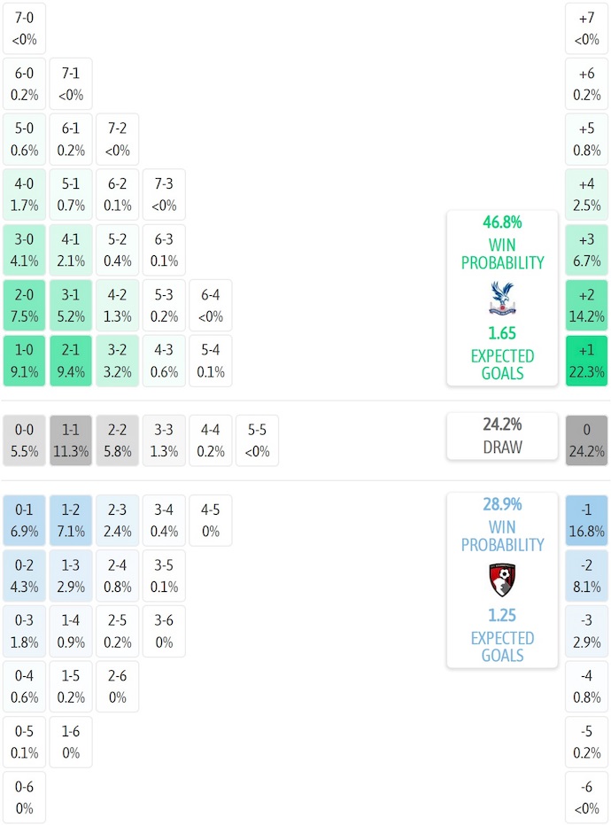Select the 0 margin draw cell at 24.2%
611x825 pixels.
pos(586,440)
